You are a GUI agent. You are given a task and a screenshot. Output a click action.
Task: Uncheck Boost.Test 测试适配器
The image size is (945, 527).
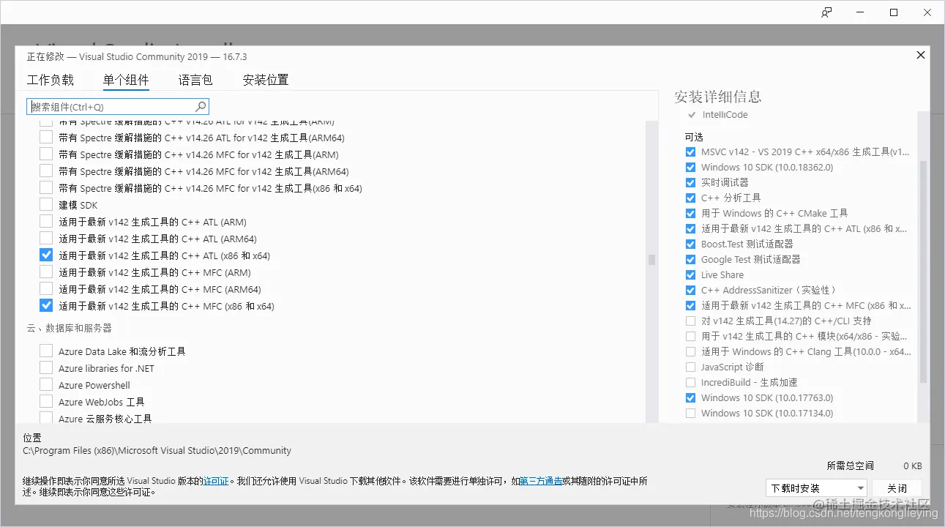click(690, 244)
